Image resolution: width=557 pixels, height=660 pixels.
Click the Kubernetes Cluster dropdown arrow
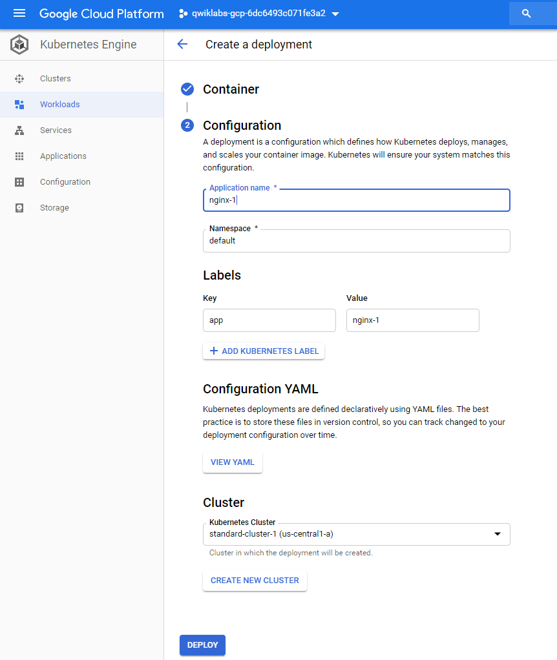pos(498,534)
